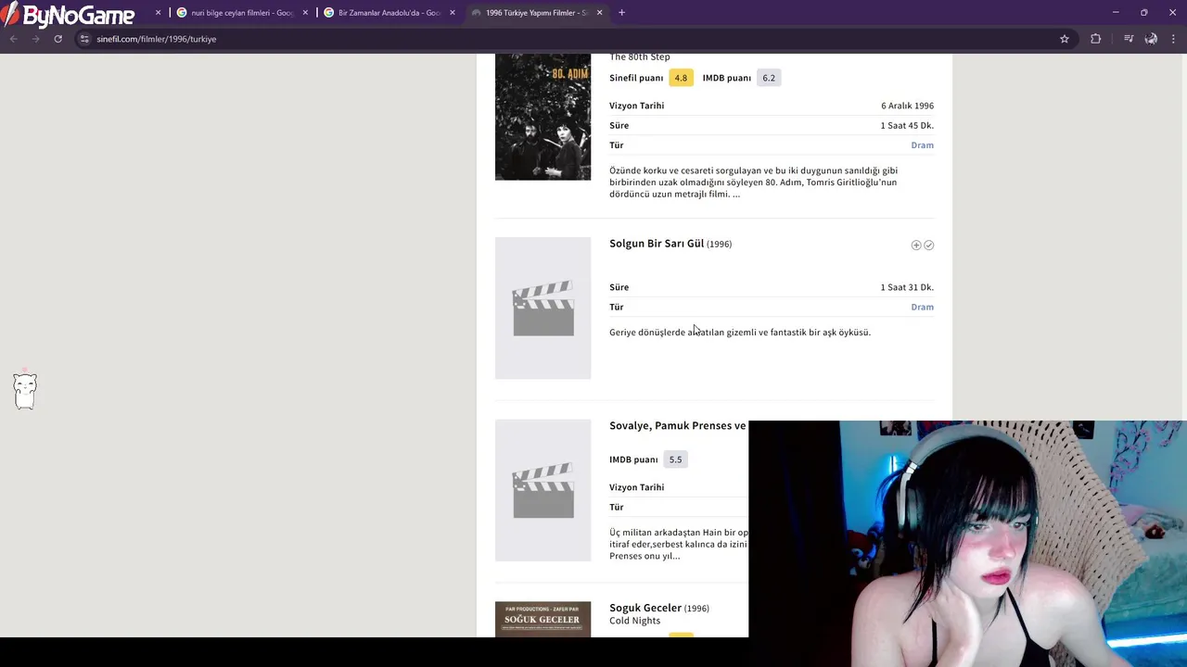
Task: Add Solgun Bir Sarı Gül to watchlist
Action: (916, 245)
